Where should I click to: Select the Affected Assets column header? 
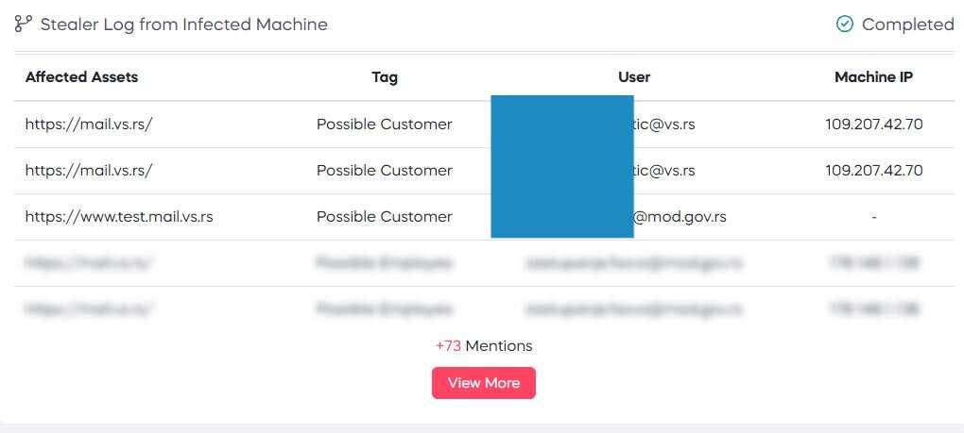82,76
